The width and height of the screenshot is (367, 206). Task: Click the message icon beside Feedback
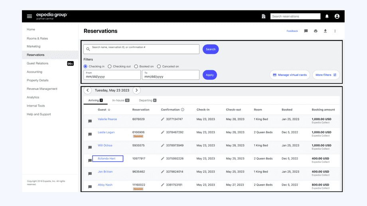pos(306,31)
